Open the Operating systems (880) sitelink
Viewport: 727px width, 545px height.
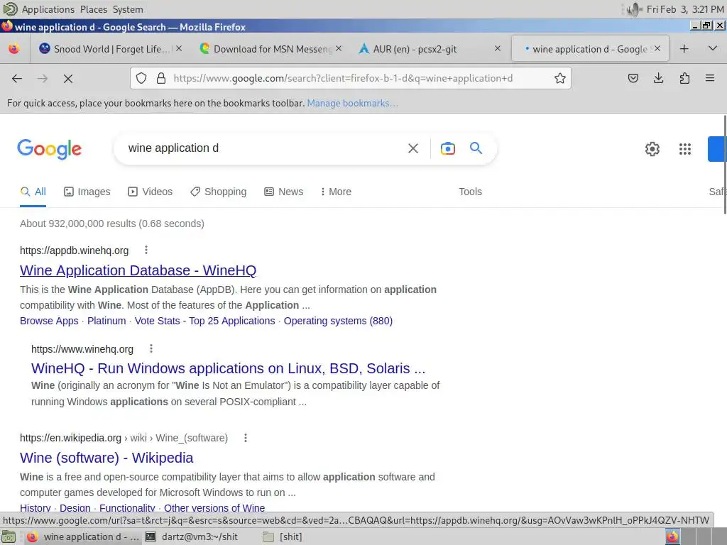point(338,321)
